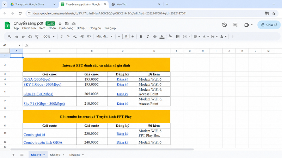
Task: Click the search menus magnifier icon
Action: point(9,37)
